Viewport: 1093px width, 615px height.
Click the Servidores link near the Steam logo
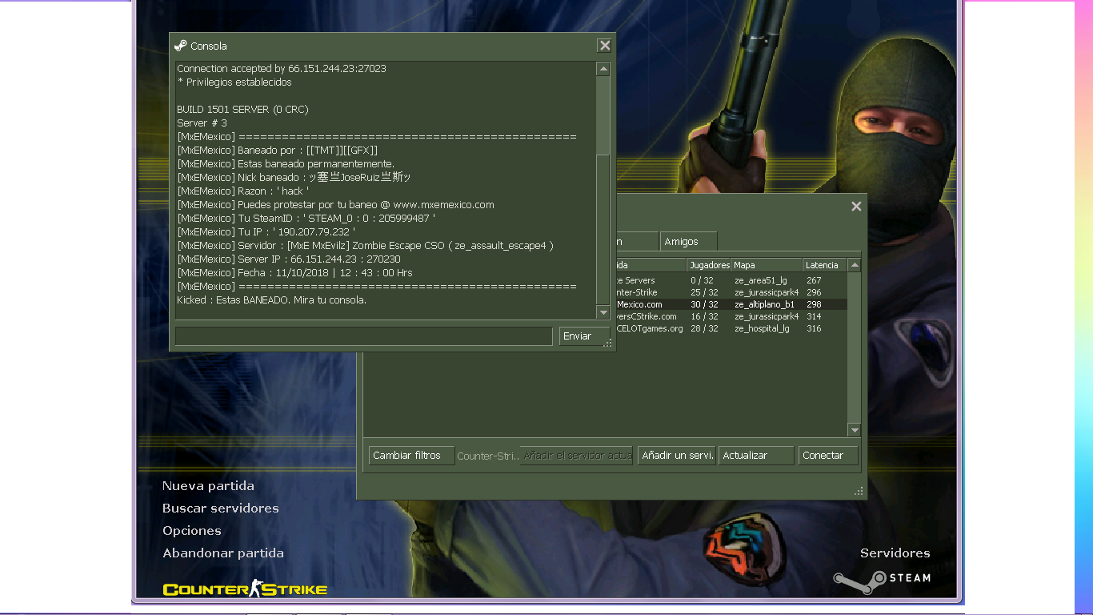895,553
